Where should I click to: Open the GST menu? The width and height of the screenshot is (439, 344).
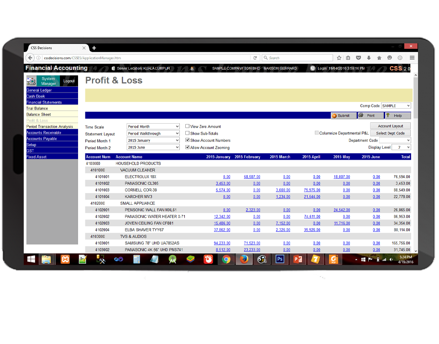[52, 151]
